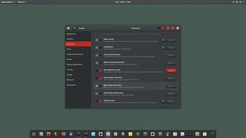Select the Extensions sidebar item
This screenshot has width=246, height=138.
tap(78, 44)
